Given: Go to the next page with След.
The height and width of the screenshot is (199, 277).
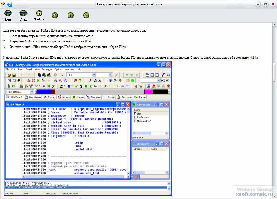Looking at the screenshot, I should (x=23, y=15).
